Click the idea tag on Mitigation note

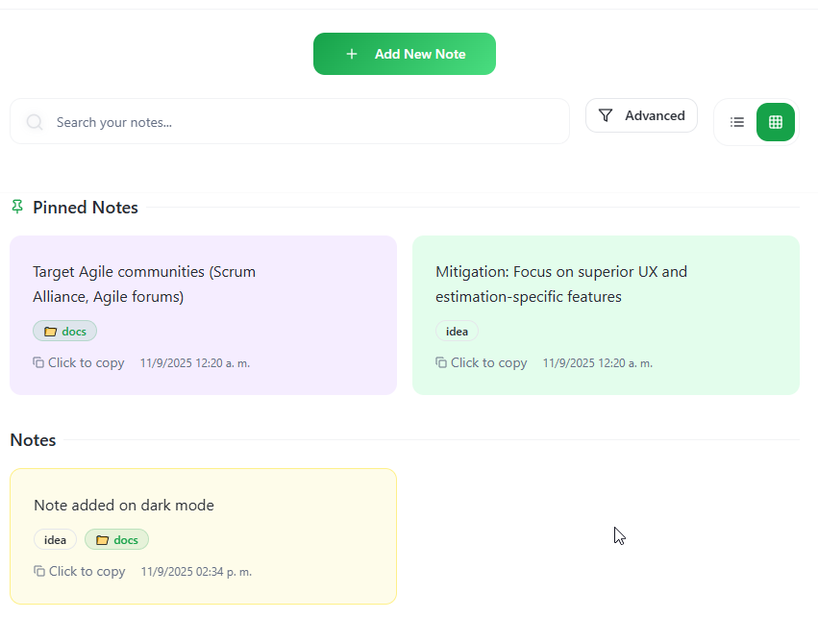pyautogui.click(x=457, y=332)
